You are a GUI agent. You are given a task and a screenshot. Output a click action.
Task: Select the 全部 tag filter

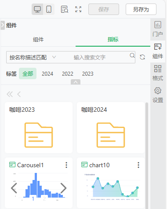pyautogui.click(x=28, y=73)
